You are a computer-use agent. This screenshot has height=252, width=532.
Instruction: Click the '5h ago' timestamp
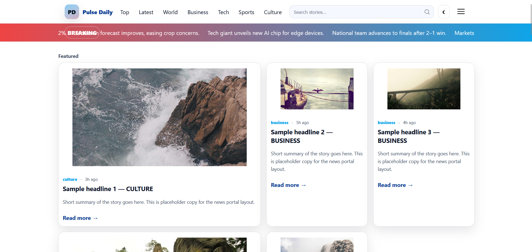pos(302,122)
